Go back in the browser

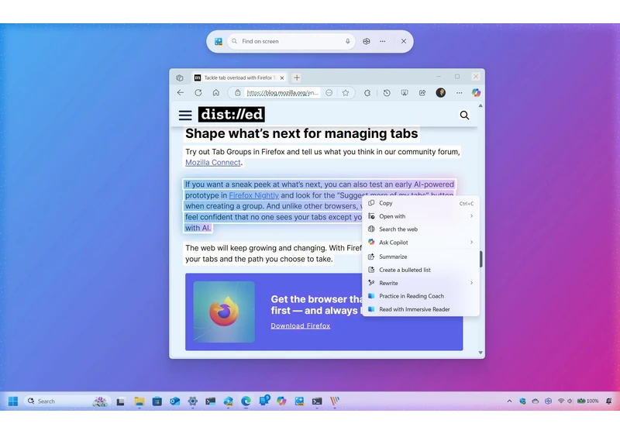(x=181, y=92)
